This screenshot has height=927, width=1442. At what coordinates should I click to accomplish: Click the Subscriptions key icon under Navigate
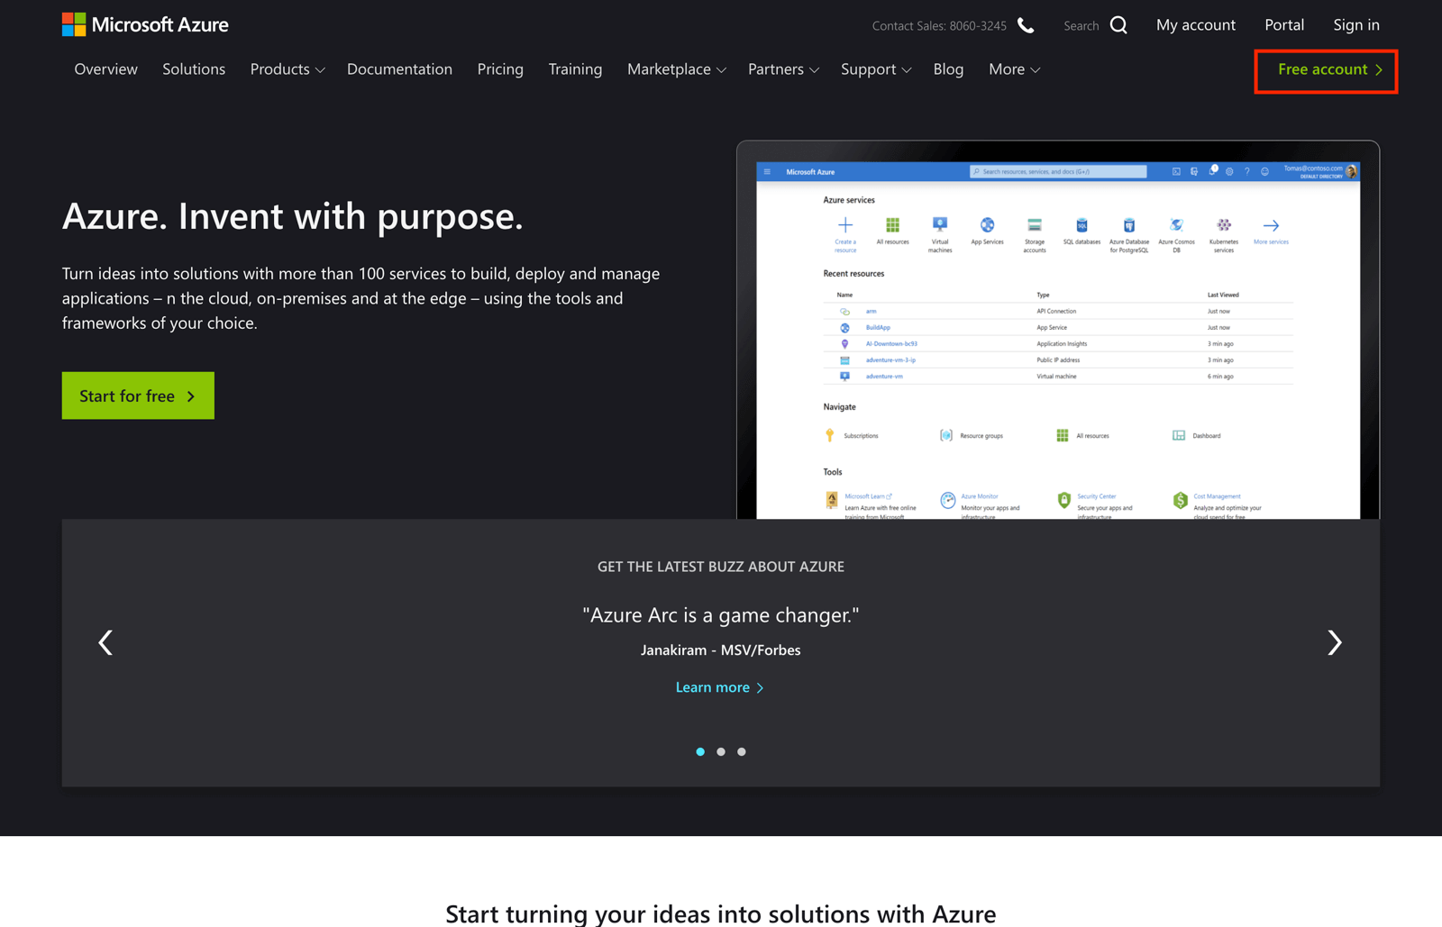click(x=829, y=435)
